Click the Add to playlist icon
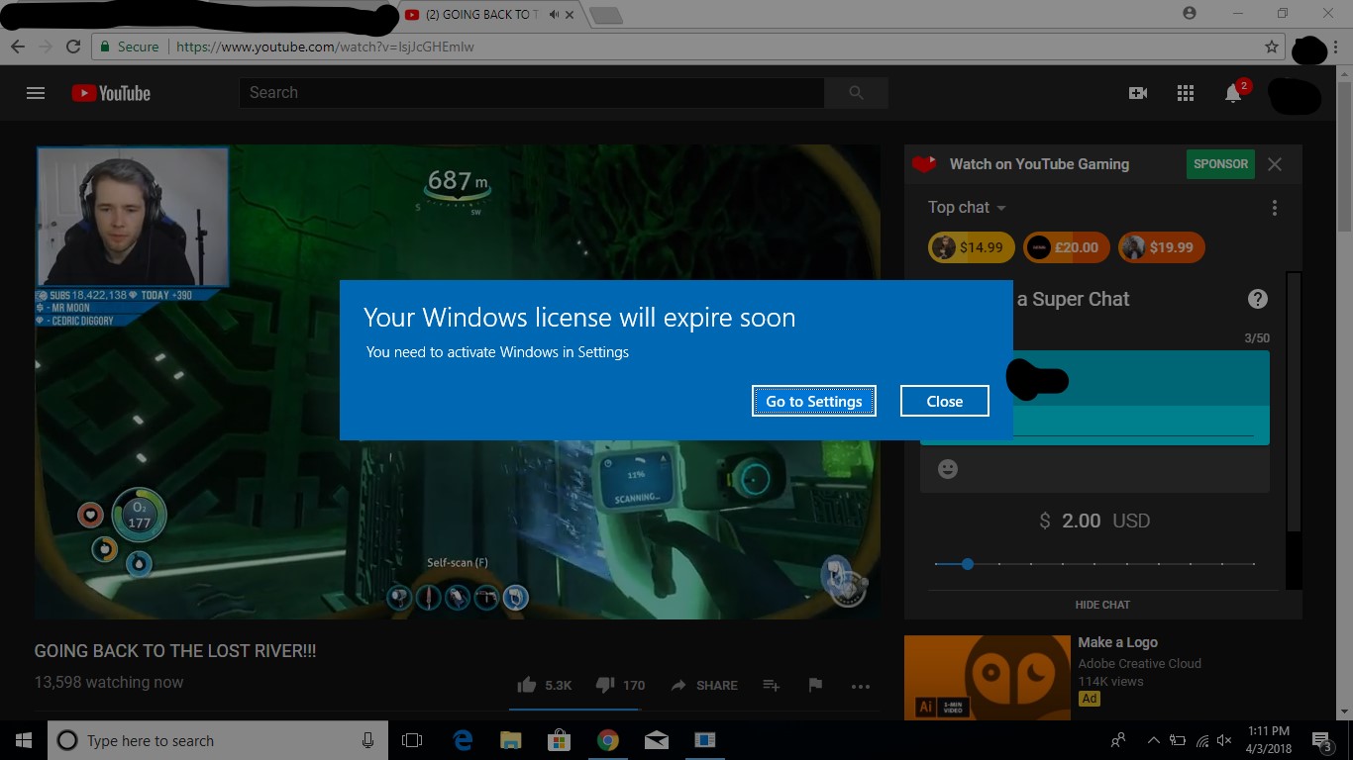Viewport: 1353px width, 760px height. click(x=772, y=685)
